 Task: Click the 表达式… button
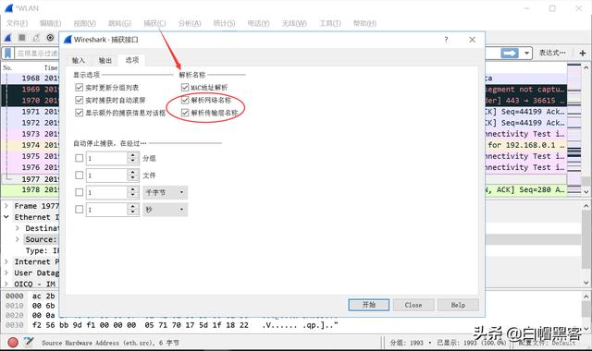pyautogui.click(x=552, y=53)
